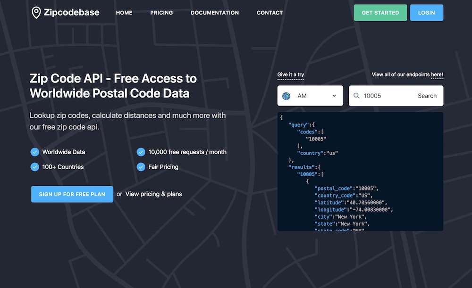Screen dimensions: 472x288
Task: Click the 'Worldwide Data' feature text
Action: [64, 152]
